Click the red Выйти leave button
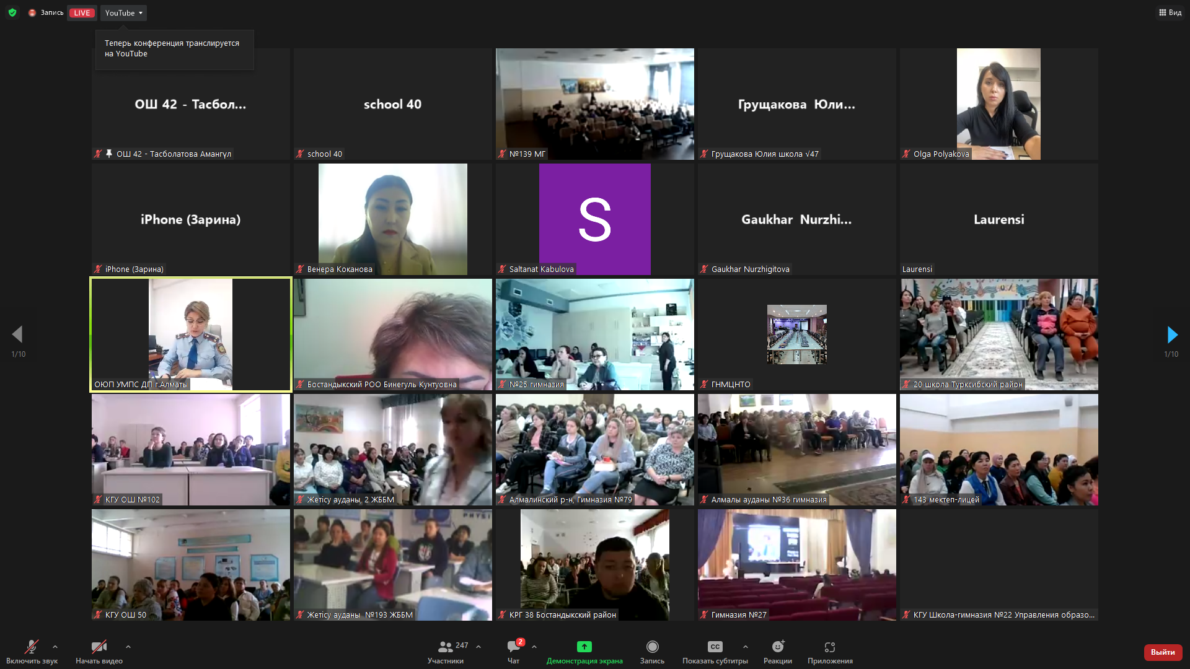This screenshot has height=669, width=1190. [1162, 652]
